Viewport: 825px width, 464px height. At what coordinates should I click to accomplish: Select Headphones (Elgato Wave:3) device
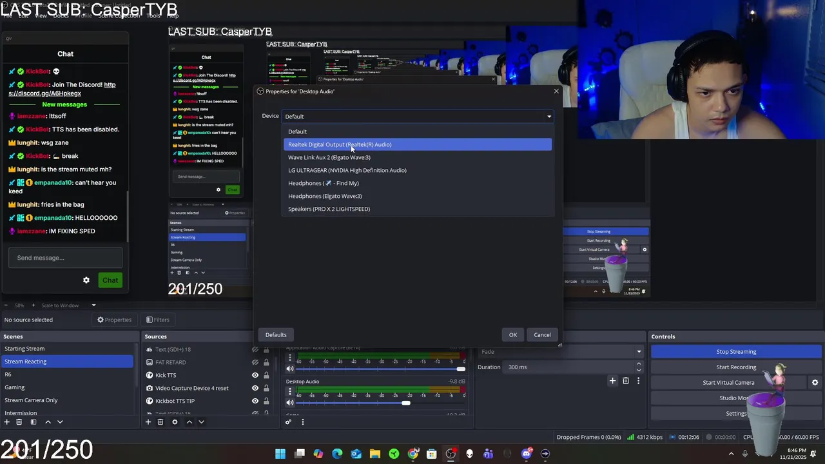click(418, 196)
